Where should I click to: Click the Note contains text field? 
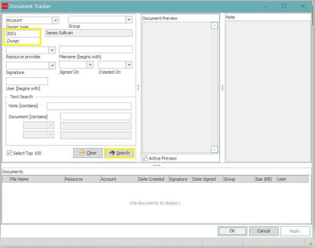pyautogui.click(x=89, y=106)
